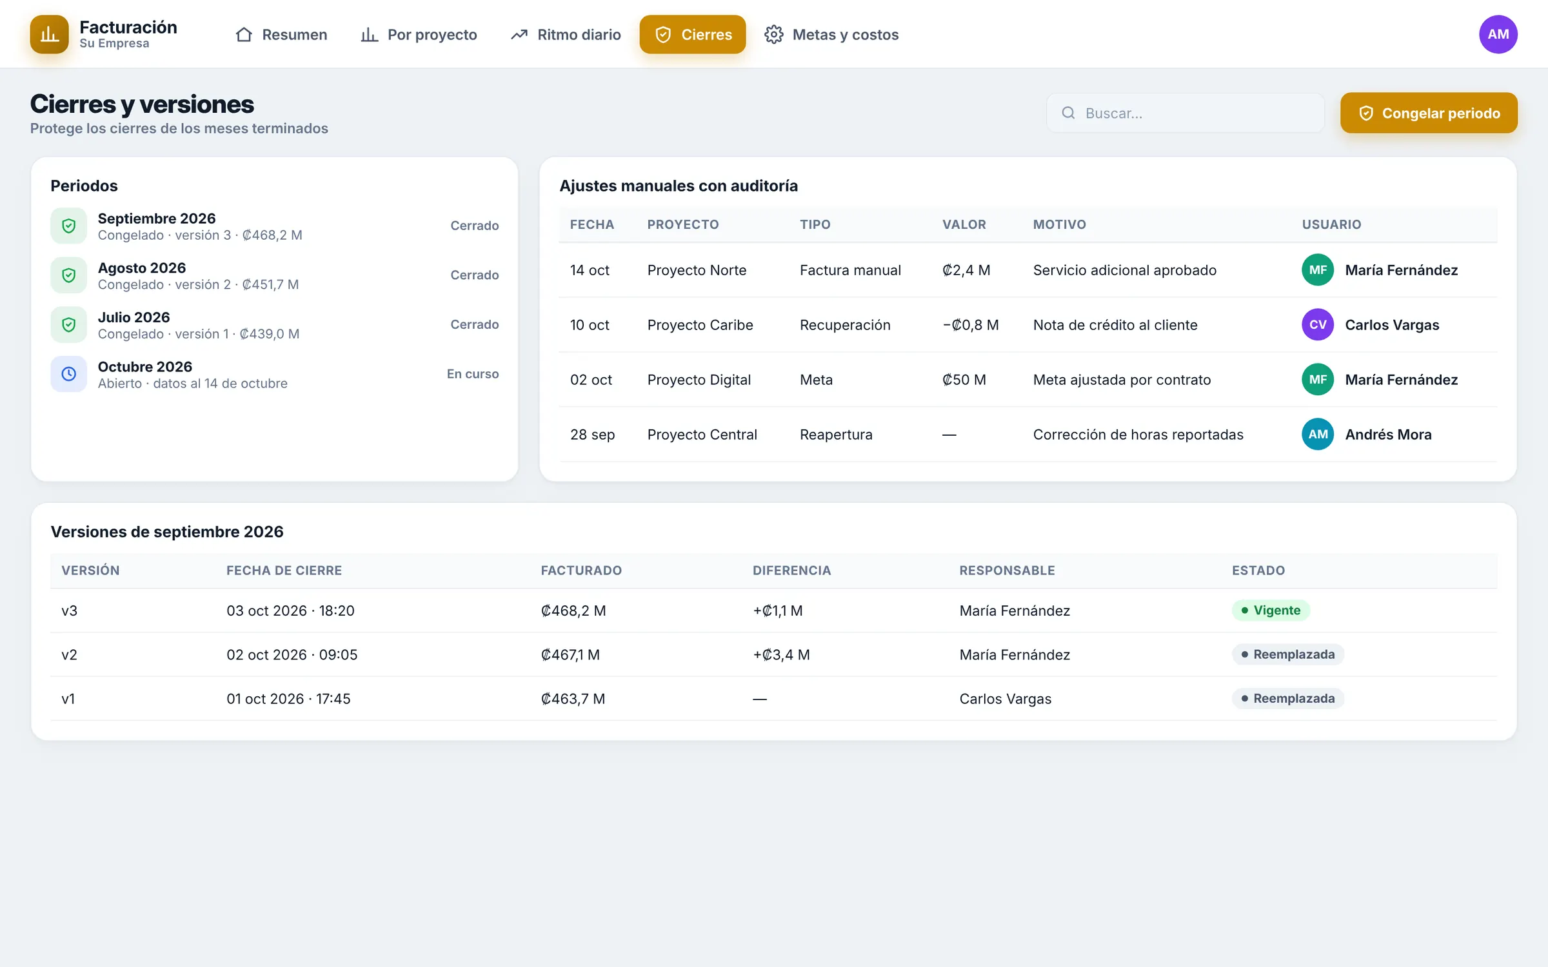Click Meta ajustada por contrato reason
1548x967 pixels.
tap(1122, 380)
